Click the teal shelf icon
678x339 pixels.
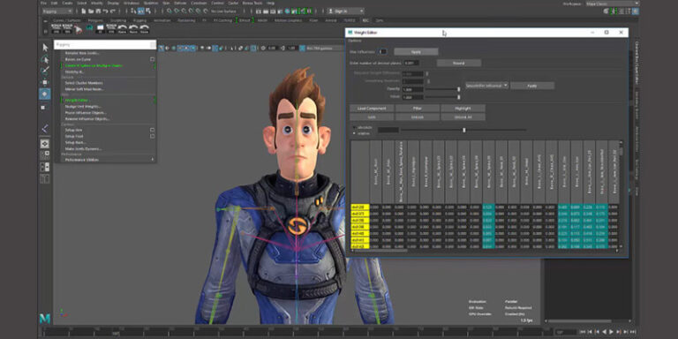coord(89,27)
